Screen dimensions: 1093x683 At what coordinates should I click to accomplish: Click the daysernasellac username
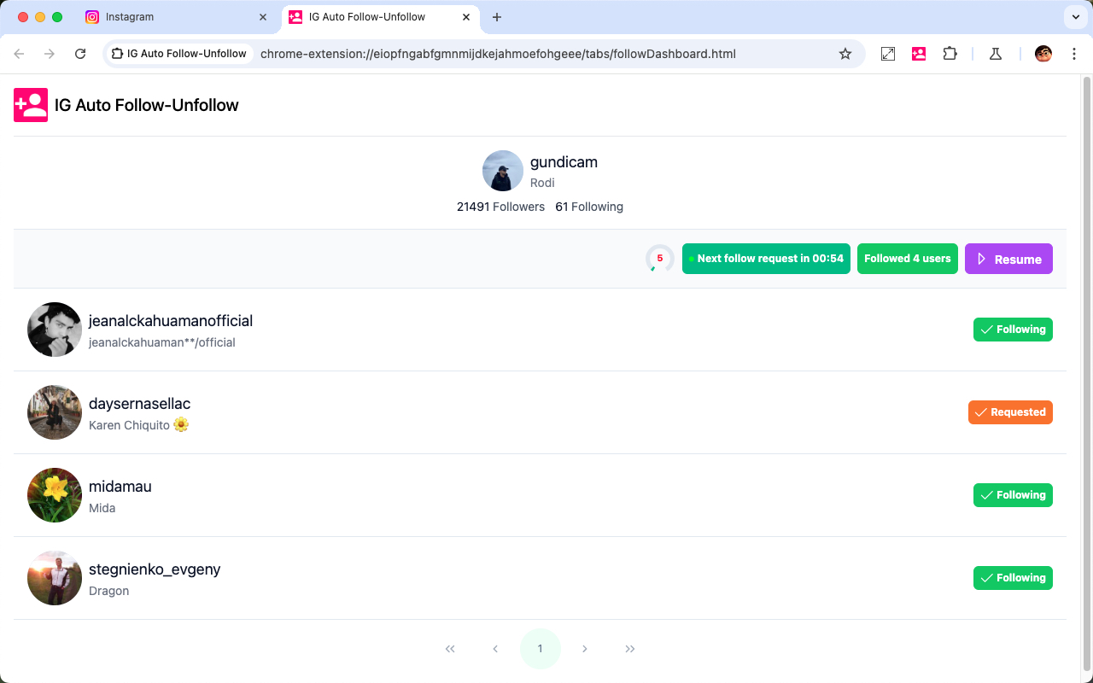(140, 404)
